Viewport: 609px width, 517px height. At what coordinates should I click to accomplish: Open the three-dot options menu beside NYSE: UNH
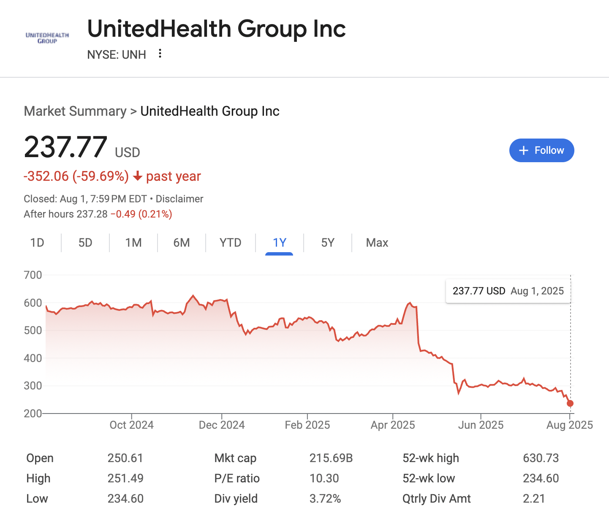click(160, 54)
